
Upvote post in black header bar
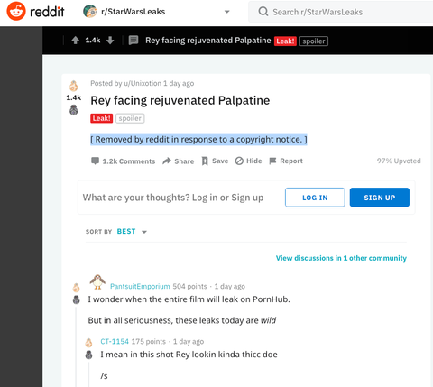pyautogui.click(x=76, y=41)
